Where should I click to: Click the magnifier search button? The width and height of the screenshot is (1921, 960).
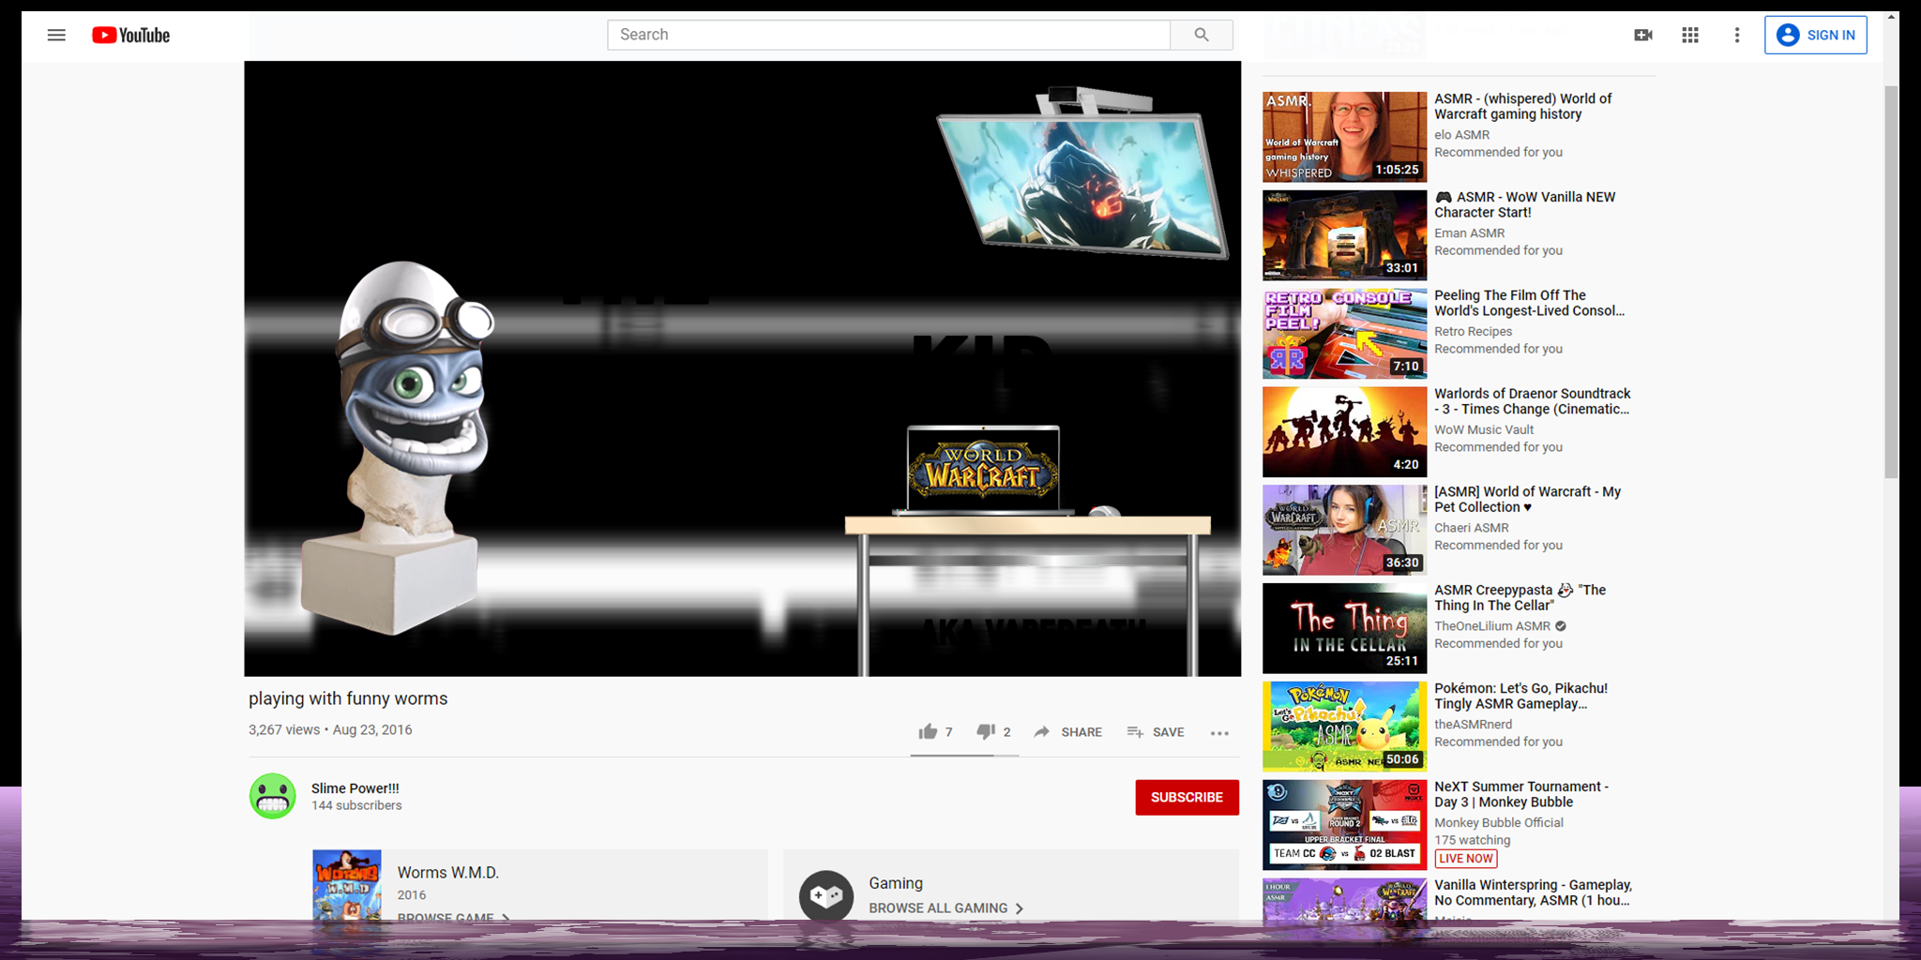click(x=1202, y=35)
